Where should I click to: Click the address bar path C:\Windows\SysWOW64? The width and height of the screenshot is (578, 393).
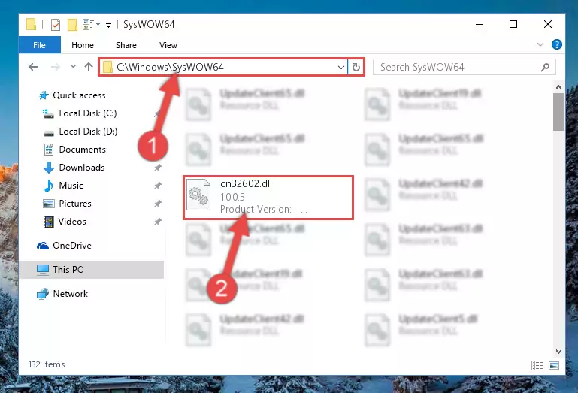[170, 67]
